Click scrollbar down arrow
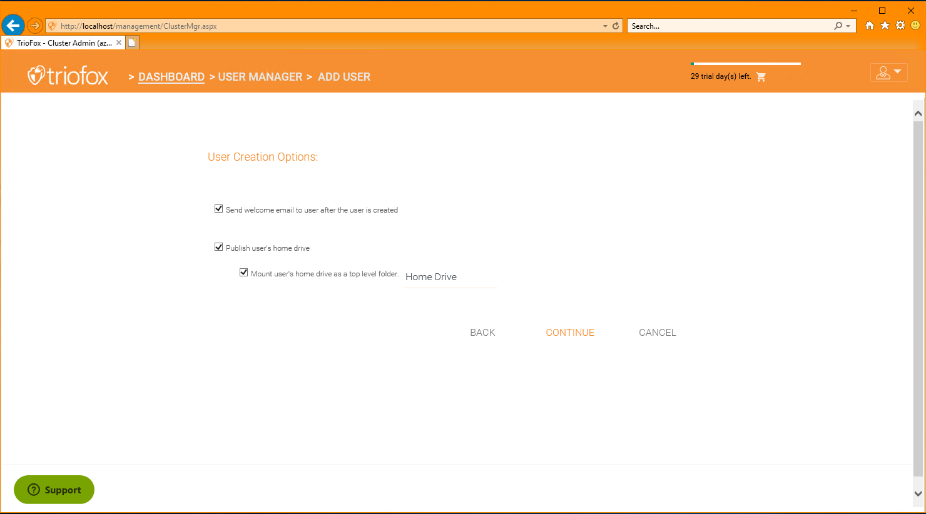The height and width of the screenshot is (514, 926). coord(918,493)
